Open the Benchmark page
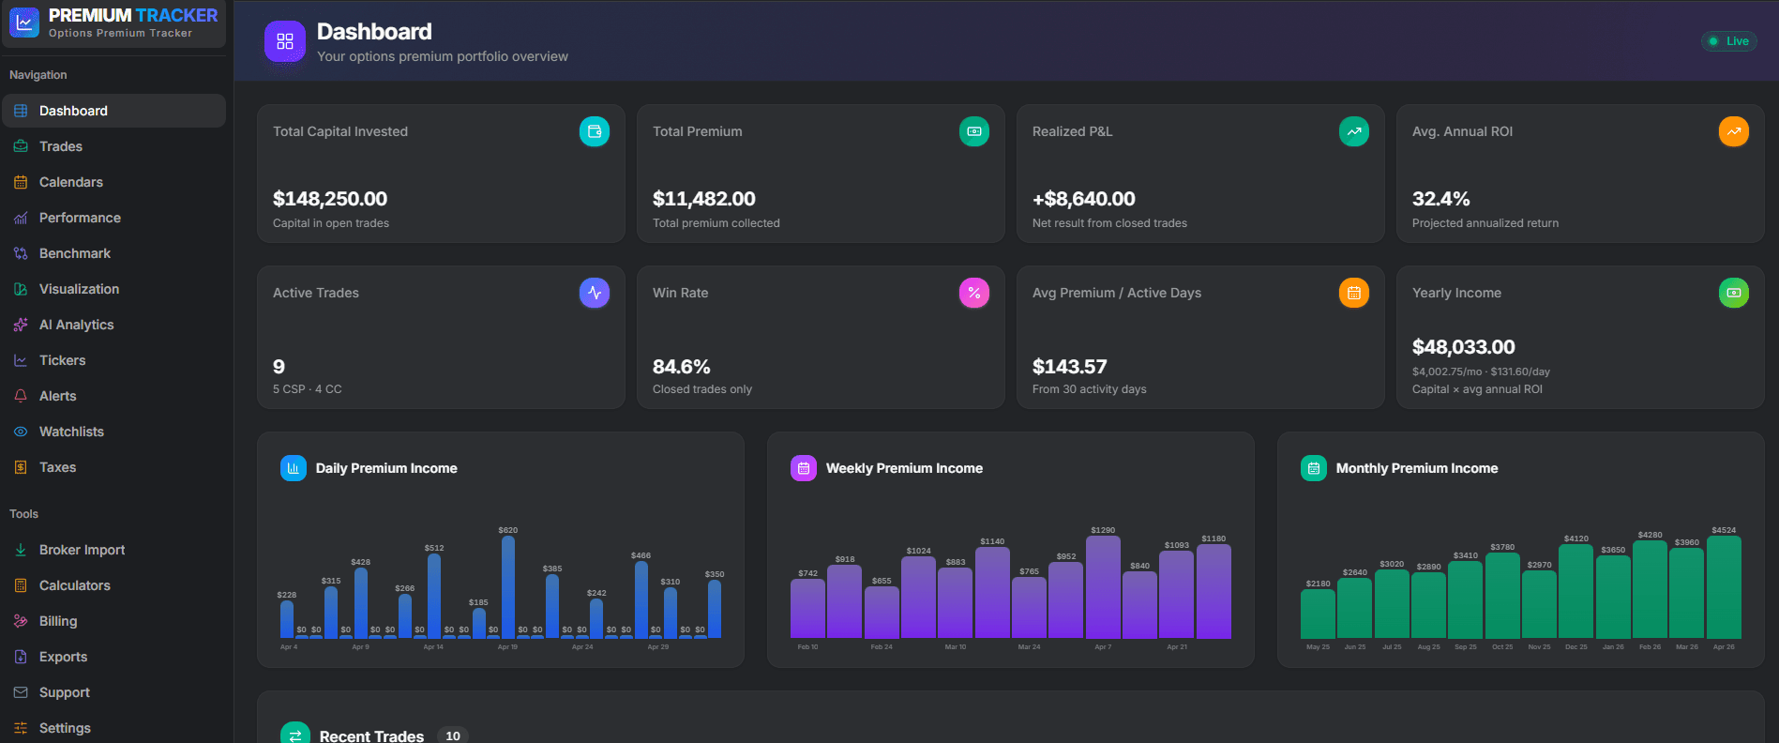1779x743 pixels. pos(113,253)
